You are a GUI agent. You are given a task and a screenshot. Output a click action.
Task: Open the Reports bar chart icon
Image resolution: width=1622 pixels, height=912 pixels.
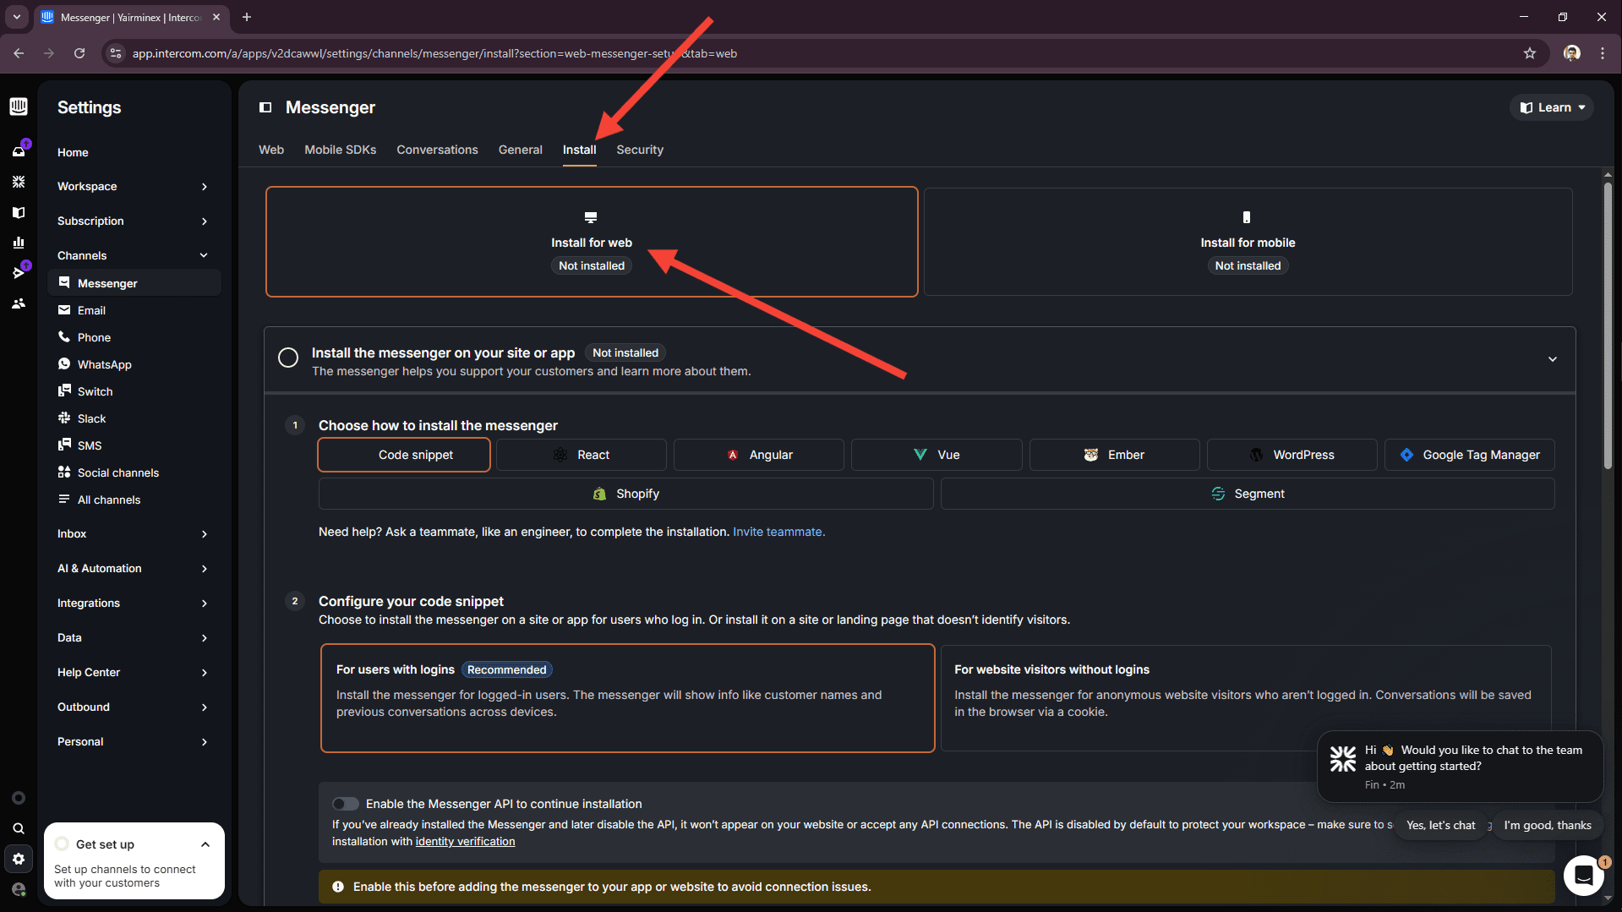[19, 243]
